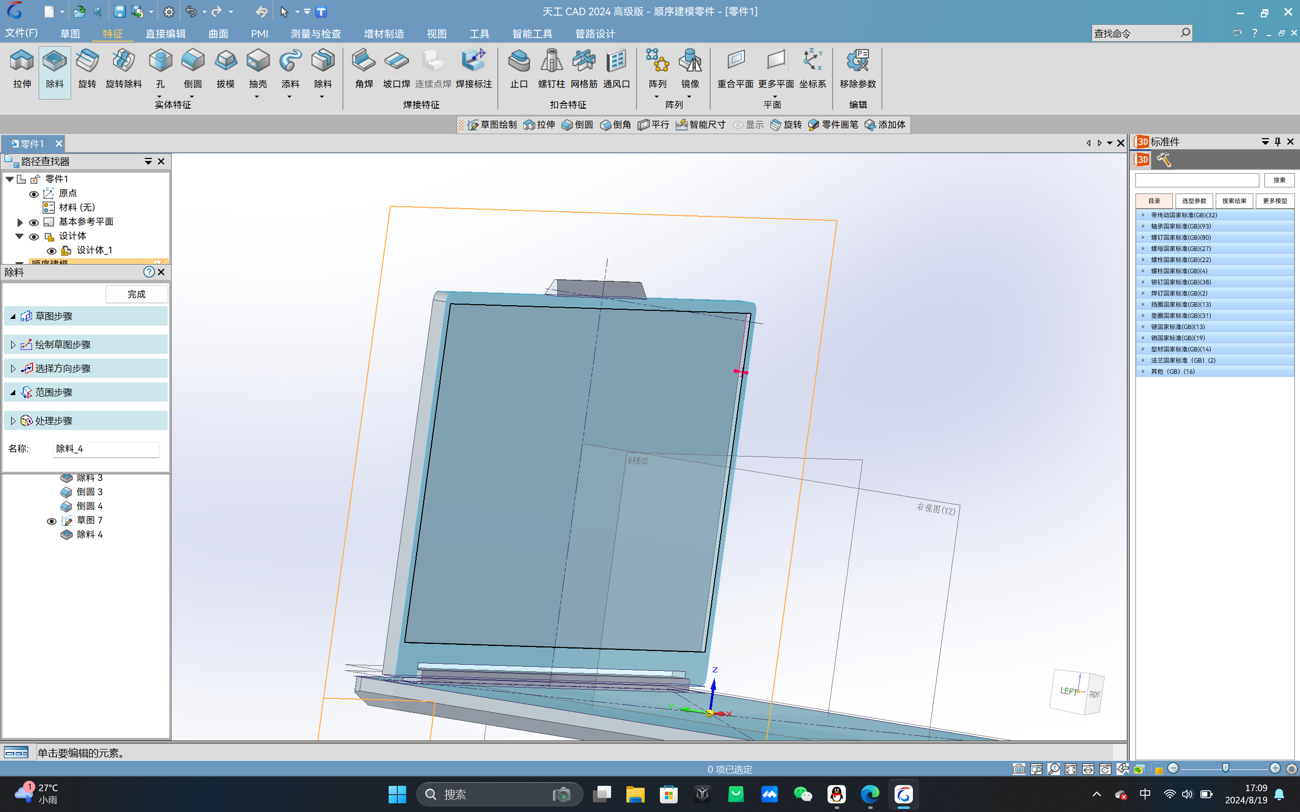Open the 测量与检查 ribbon tab
Viewport: 1300px width, 812px height.
[316, 34]
